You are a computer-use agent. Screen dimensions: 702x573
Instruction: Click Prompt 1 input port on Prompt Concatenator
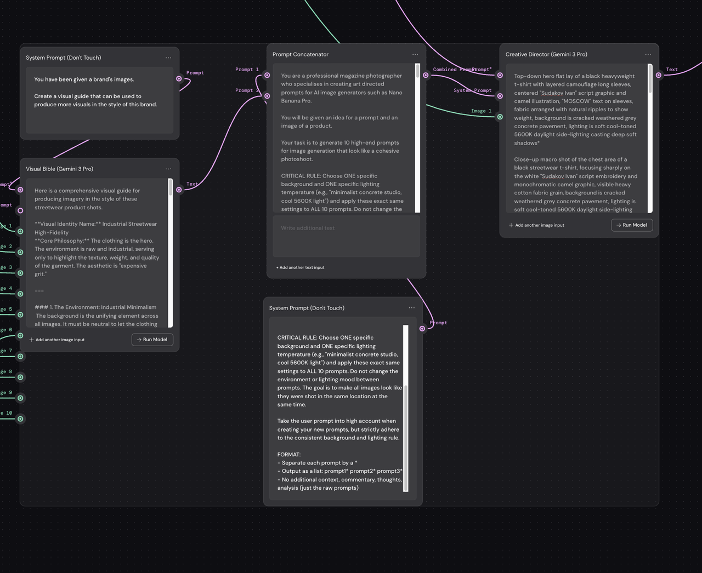tap(267, 75)
